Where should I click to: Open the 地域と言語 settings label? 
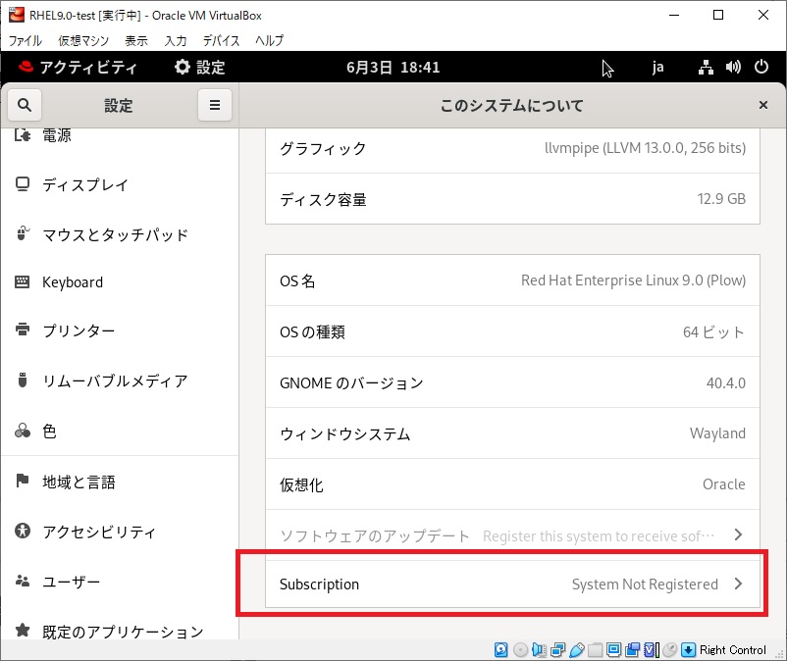pos(79,482)
